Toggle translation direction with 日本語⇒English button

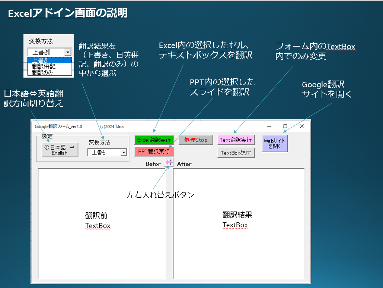60,150
